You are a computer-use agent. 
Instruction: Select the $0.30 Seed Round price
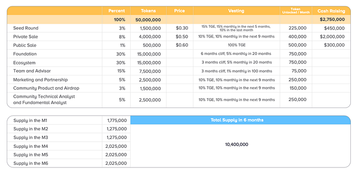tap(182, 28)
